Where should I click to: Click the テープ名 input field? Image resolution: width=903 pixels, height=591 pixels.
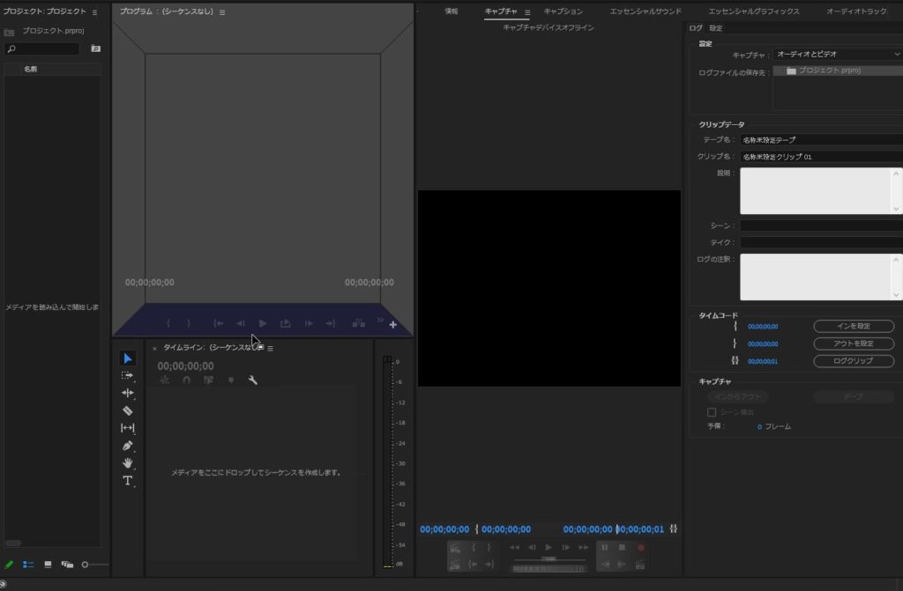(x=820, y=139)
